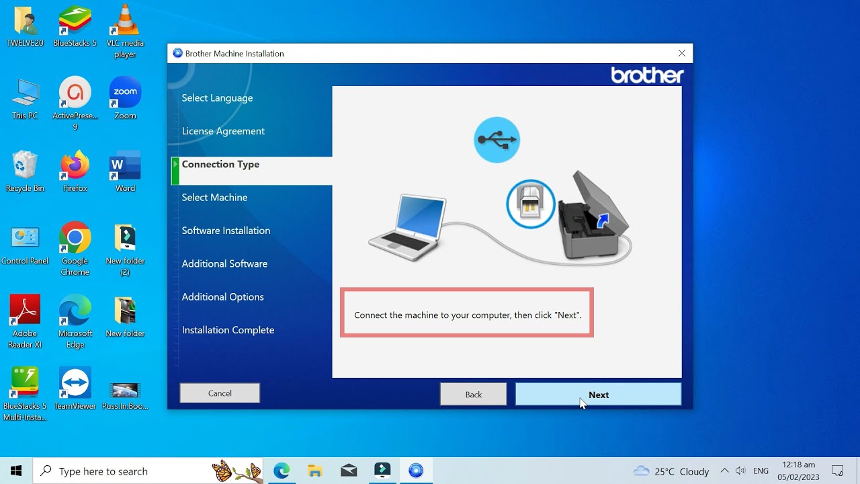
Task: Cancel the Brother Machine Installation
Action: point(220,393)
